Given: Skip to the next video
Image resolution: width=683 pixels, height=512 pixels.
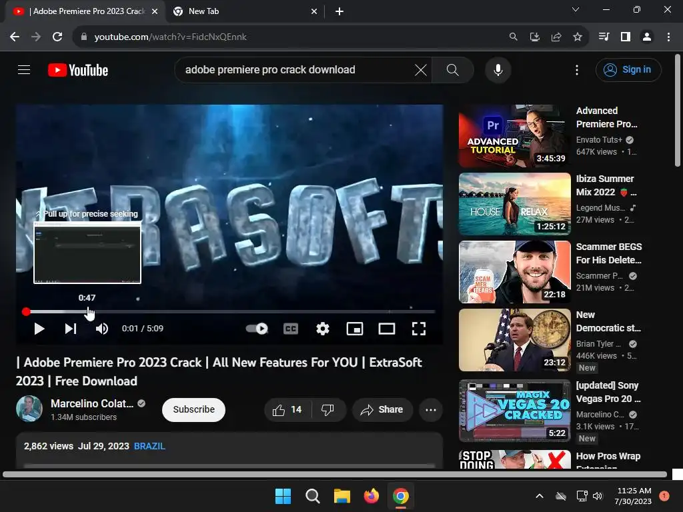Looking at the screenshot, I should 71,329.
